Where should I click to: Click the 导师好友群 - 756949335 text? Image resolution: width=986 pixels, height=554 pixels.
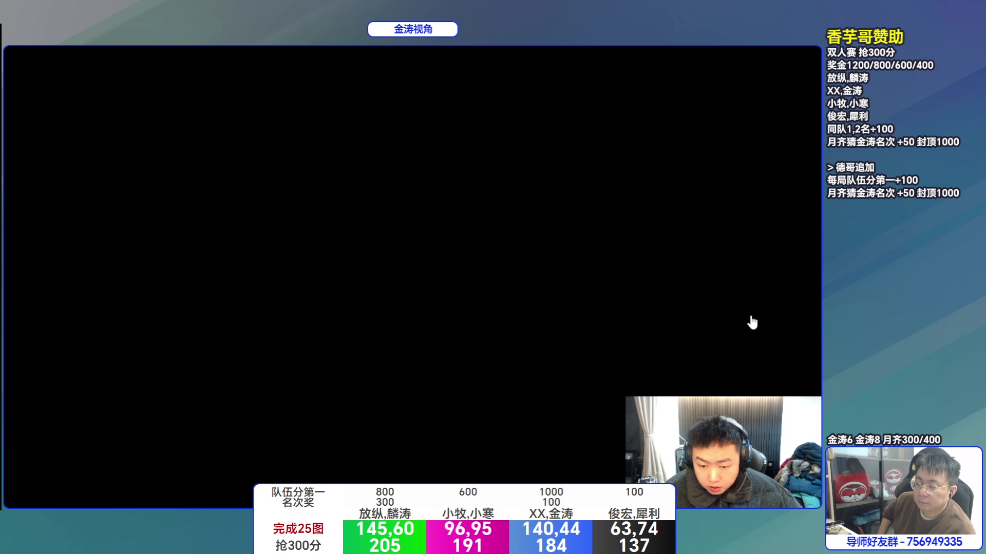tap(904, 542)
